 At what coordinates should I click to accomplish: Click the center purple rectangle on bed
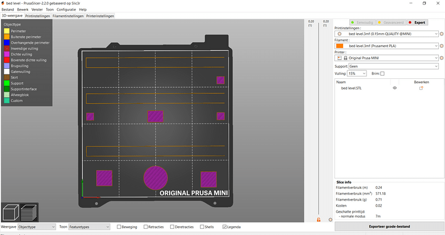coord(155,116)
